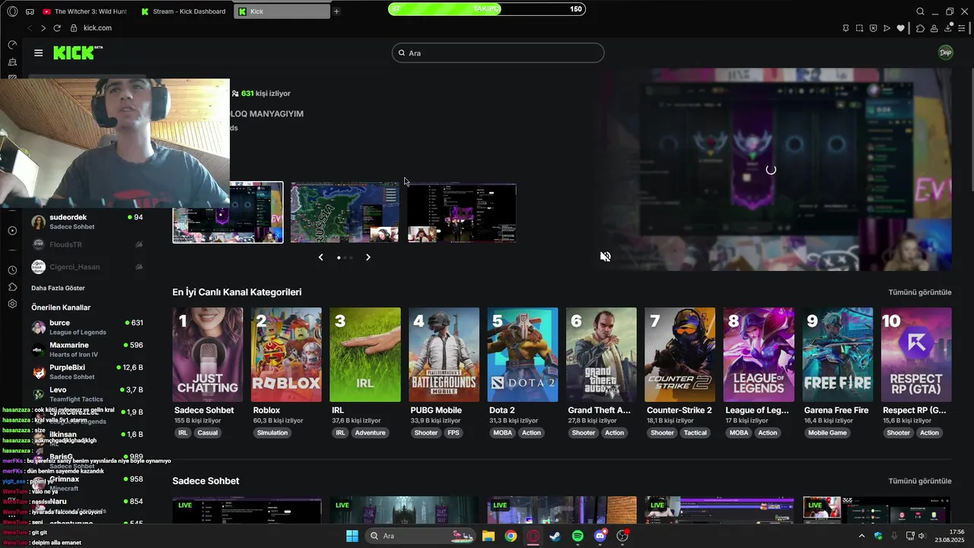Screen dimensions: 974x548
Task: Open Roblox category card
Action: click(x=286, y=355)
